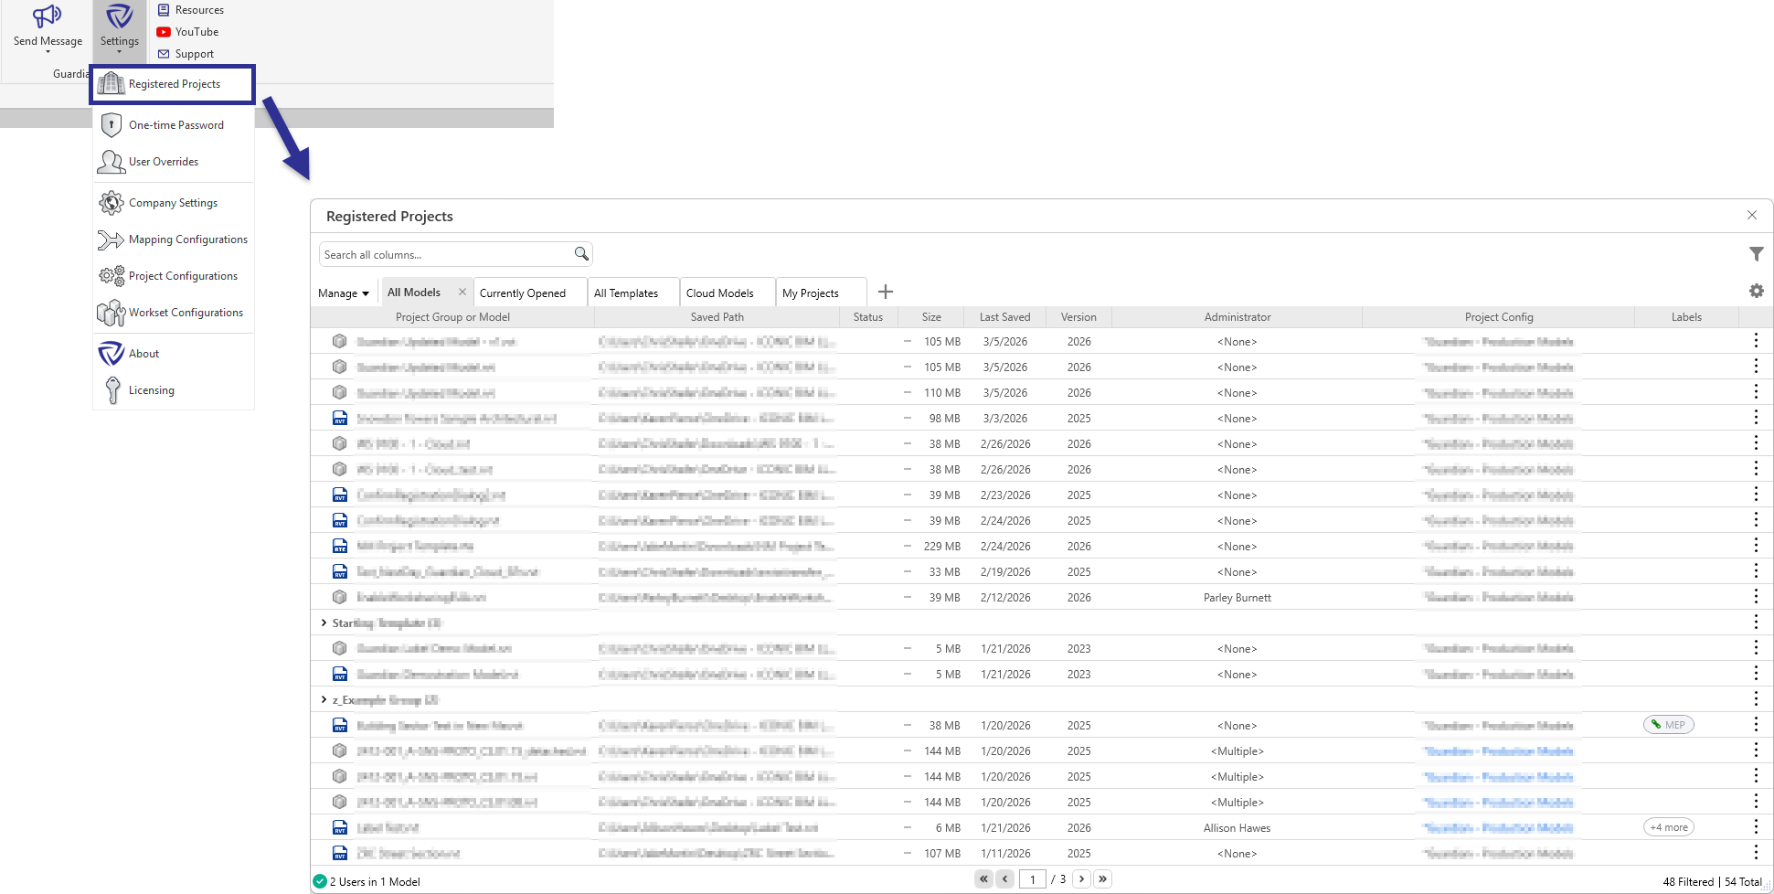The width and height of the screenshot is (1774, 894).
Task: Click the About icon in the menu
Action: point(111,353)
